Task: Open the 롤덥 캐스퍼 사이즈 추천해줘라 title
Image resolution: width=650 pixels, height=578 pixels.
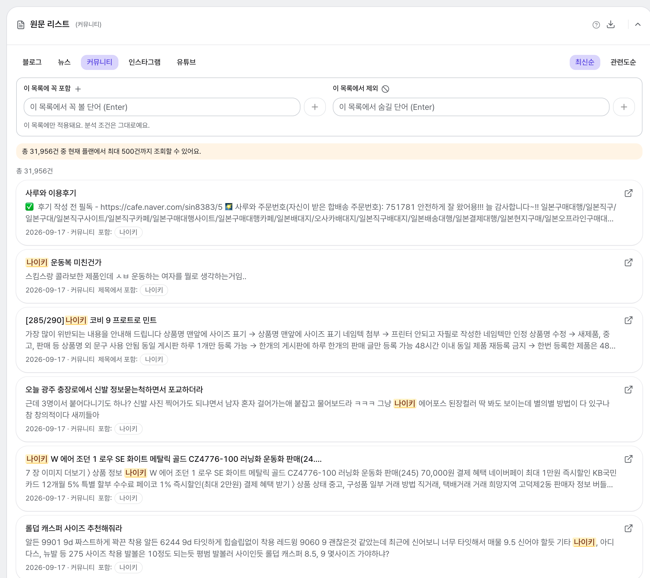Action: coord(74,528)
